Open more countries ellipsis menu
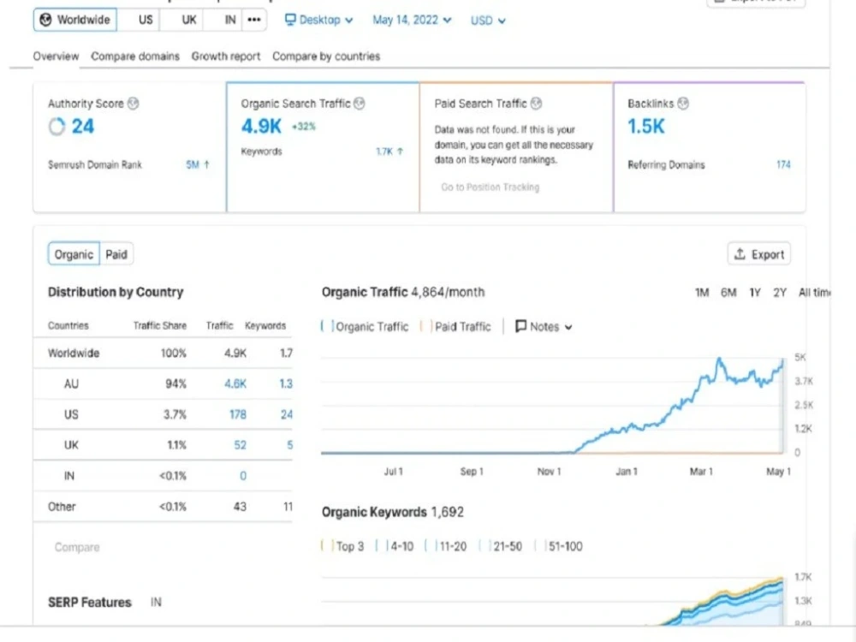The image size is (856, 642). pos(254,21)
